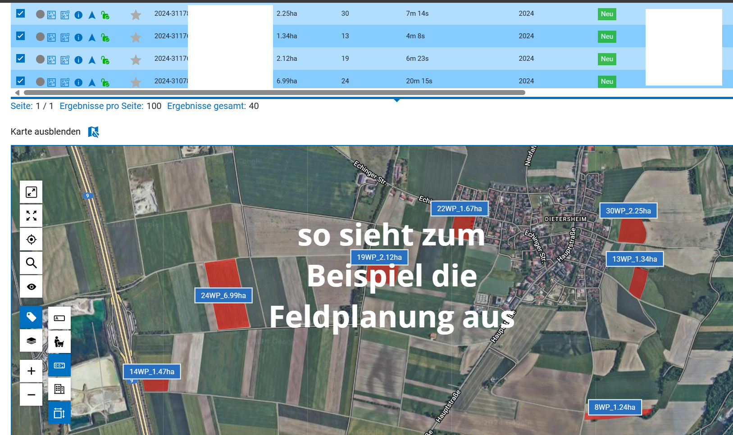Viewport: 733px width, 435px height.
Task: Zoom in on the map
Action: pos(31,371)
